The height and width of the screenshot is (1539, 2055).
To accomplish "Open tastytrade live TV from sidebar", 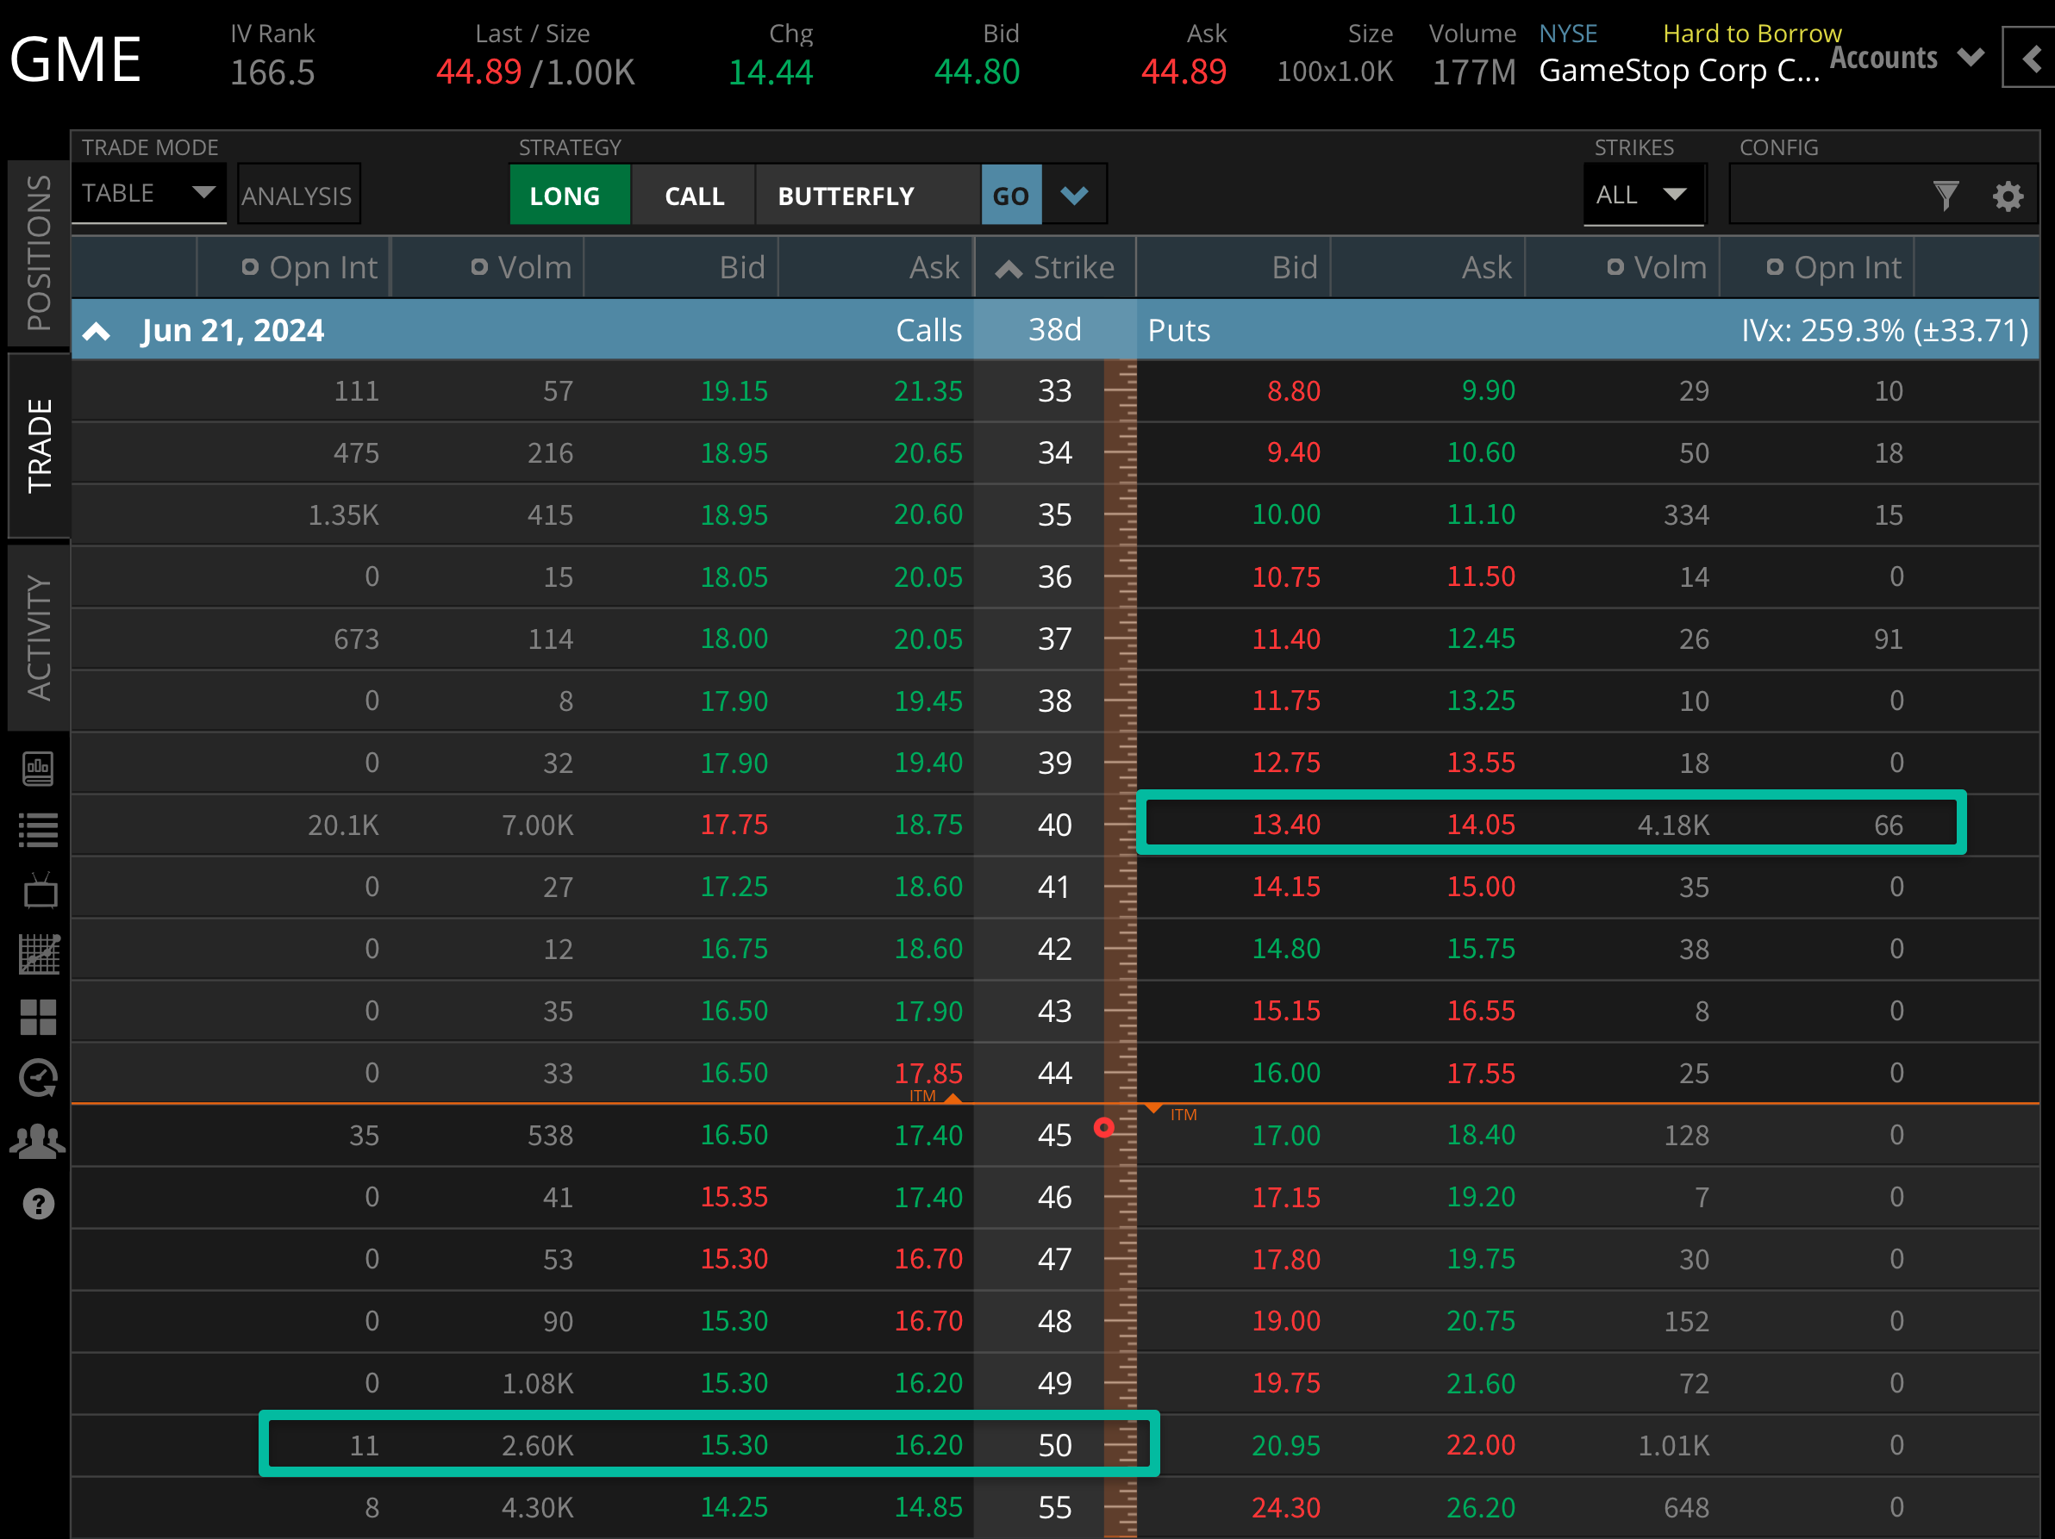I will [x=39, y=891].
